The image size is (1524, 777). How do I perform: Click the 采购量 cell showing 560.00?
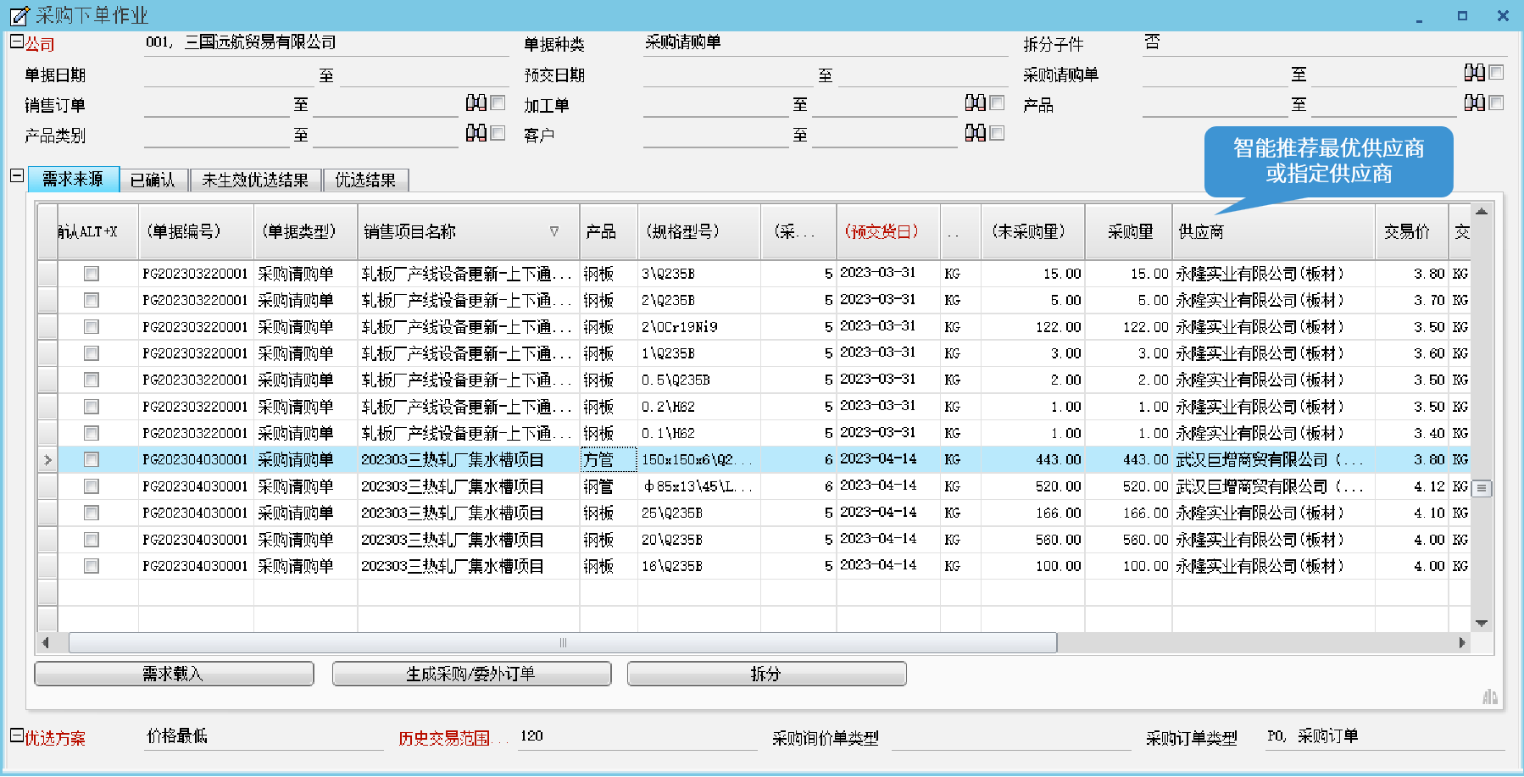pos(1129,540)
